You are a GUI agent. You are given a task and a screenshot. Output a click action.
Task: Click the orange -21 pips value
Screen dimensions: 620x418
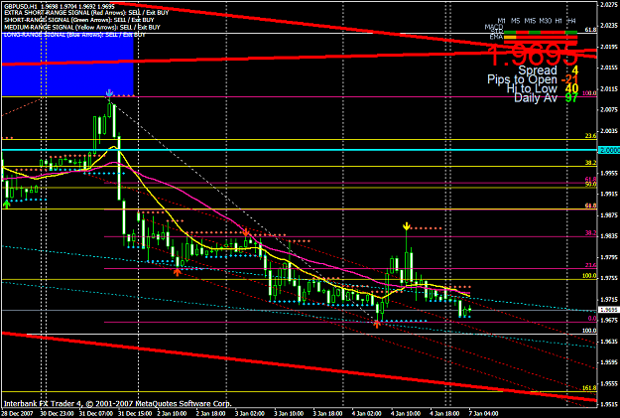[569, 79]
